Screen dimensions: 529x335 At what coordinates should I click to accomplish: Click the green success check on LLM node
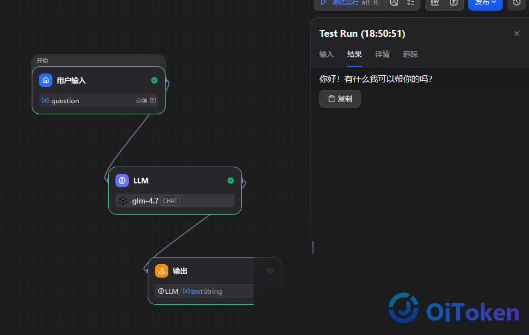click(231, 181)
